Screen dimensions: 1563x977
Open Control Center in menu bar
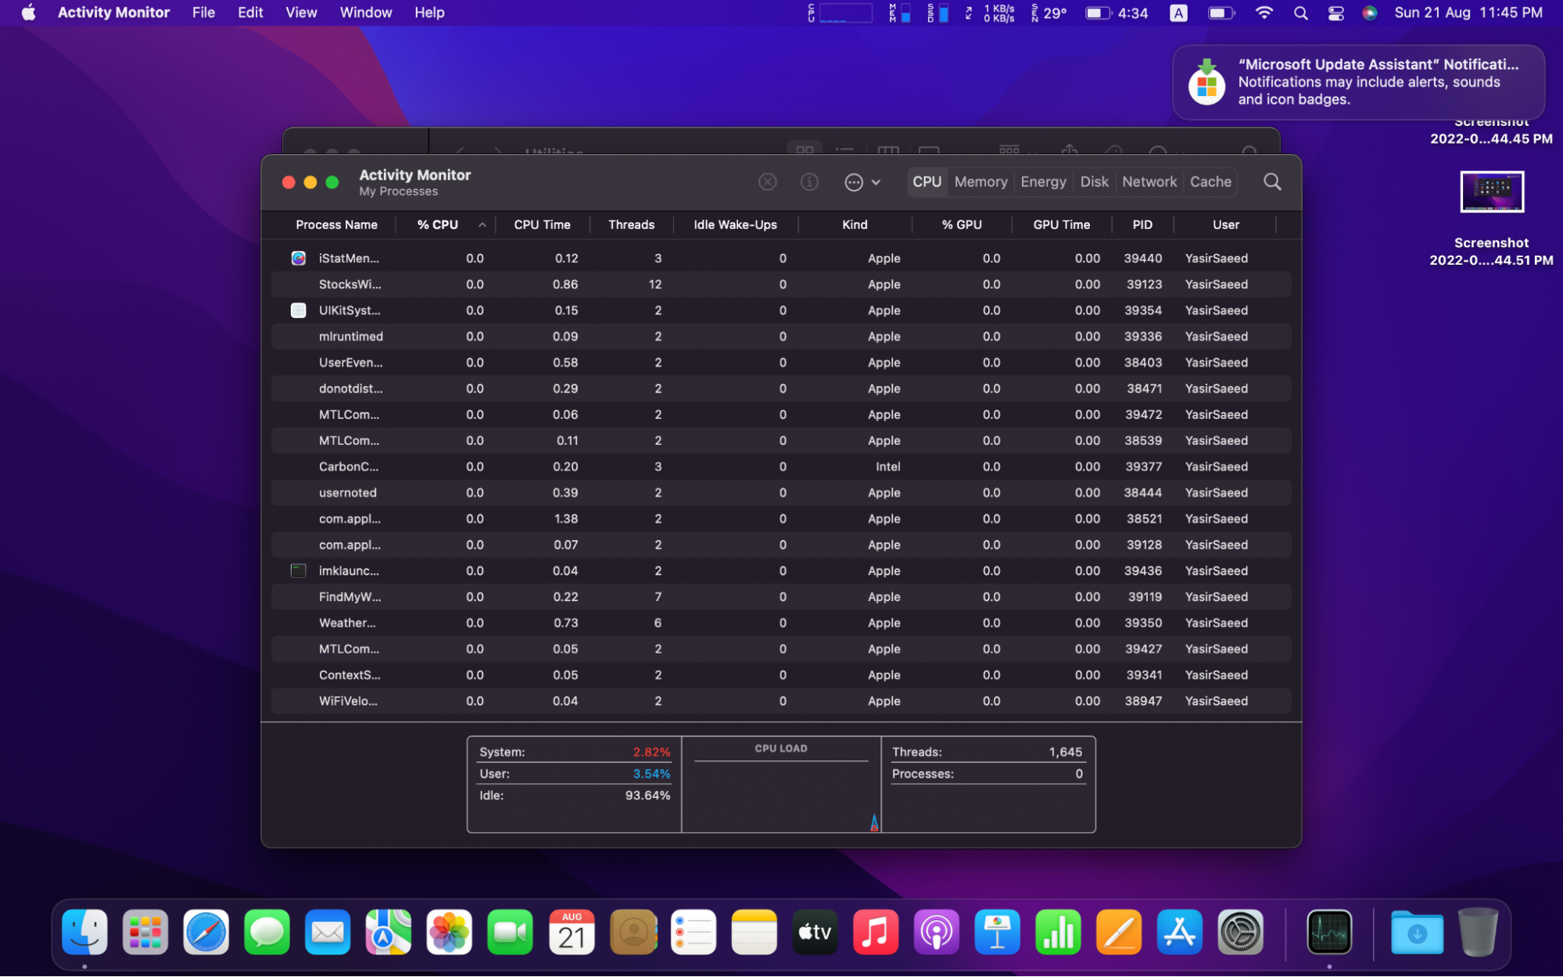(x=1335, y=13)
